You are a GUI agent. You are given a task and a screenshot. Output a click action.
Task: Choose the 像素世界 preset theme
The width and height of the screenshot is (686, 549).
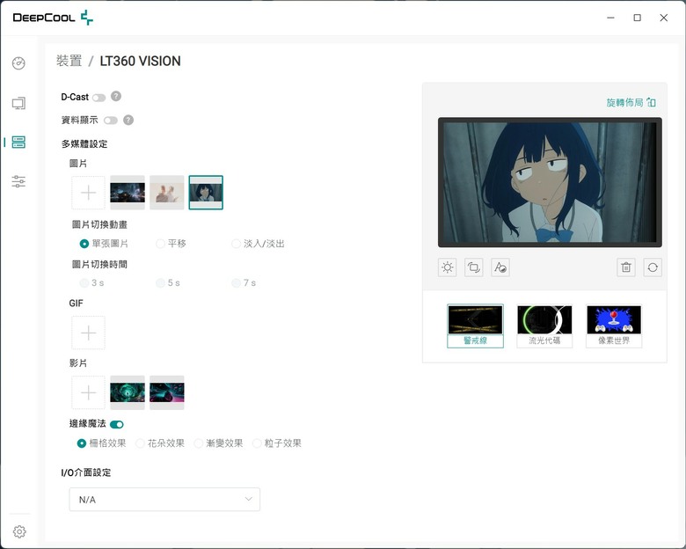point(614,326)
